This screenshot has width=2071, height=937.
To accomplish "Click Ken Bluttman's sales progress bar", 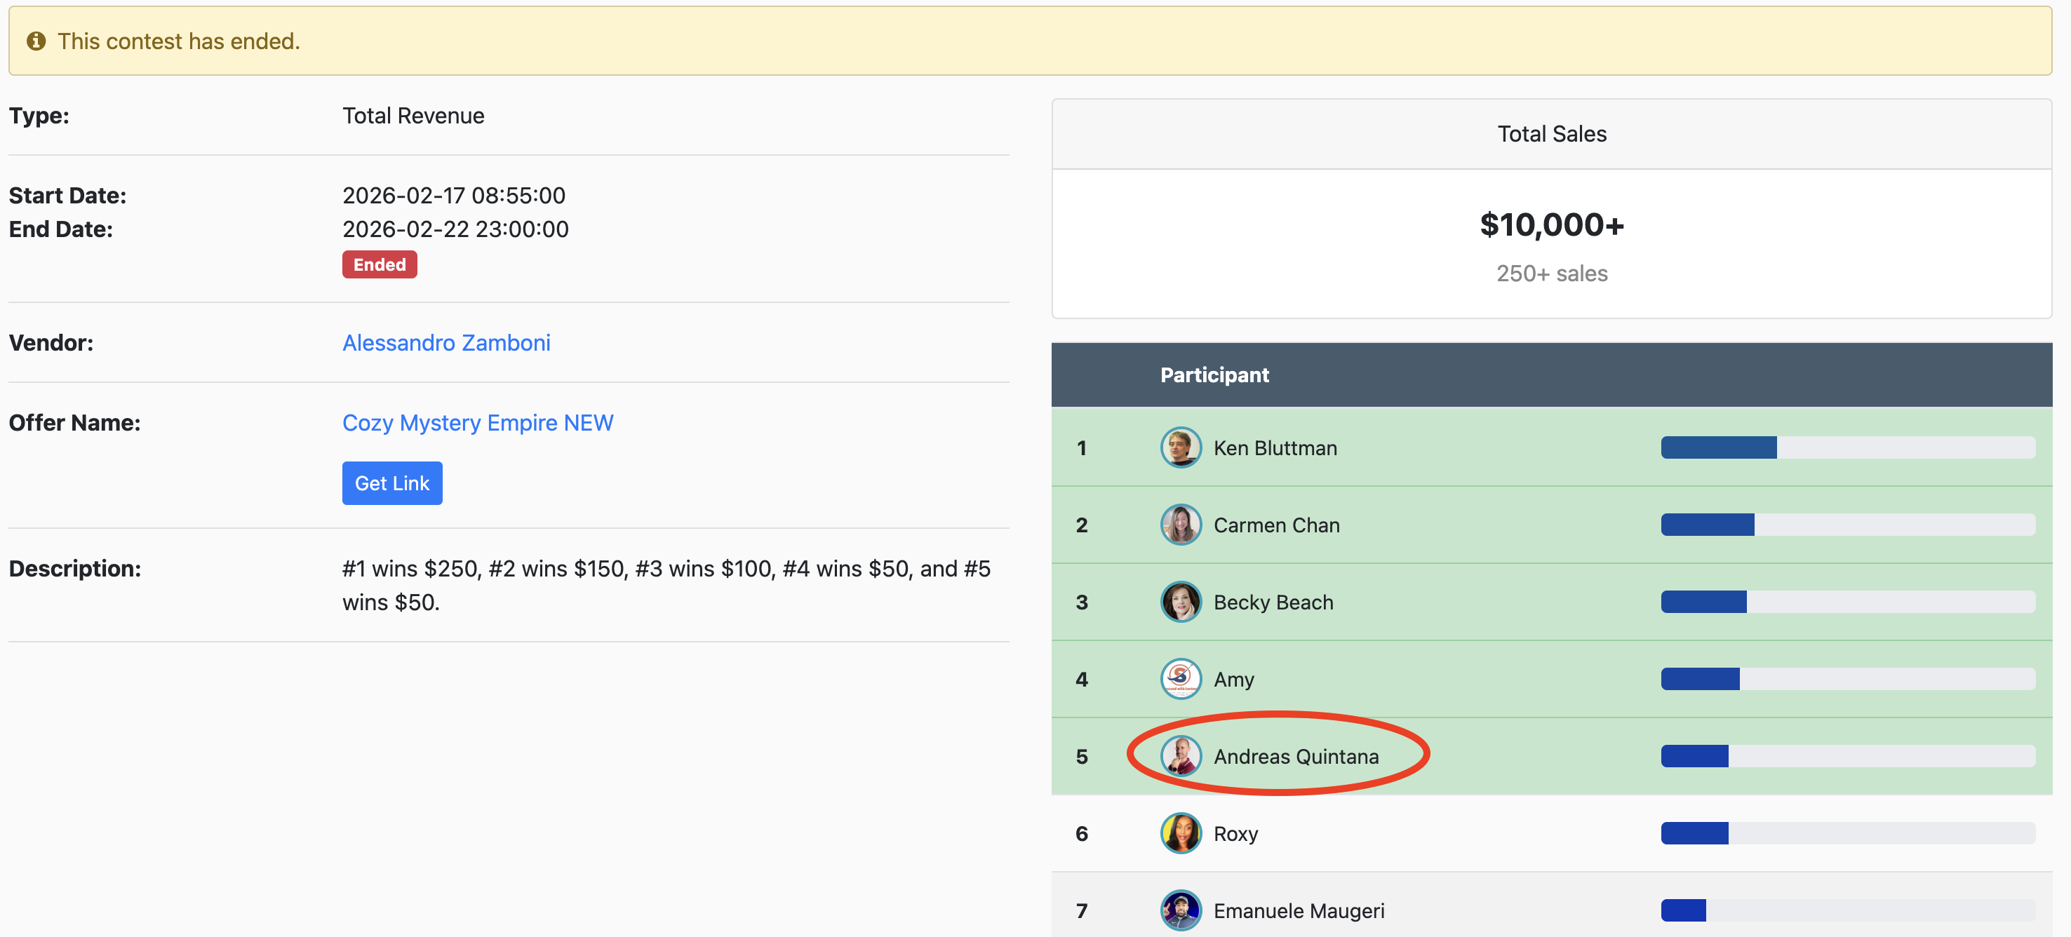I will click(1847, 447).
